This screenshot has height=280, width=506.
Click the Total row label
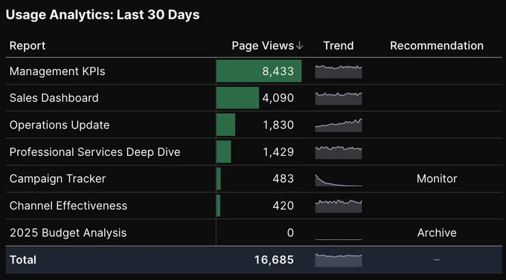23,260
